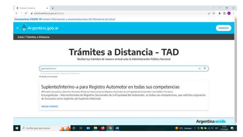243x137 pixels.
Task: Open Task View on the taskbar
Action: point(81,128)
